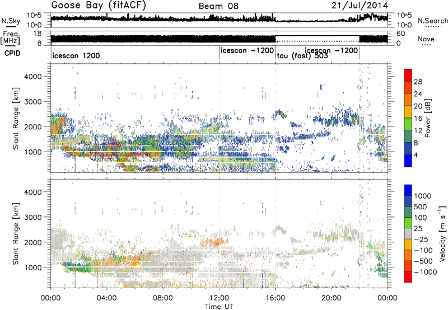Click the "-100" value on the Velocity scale
This screenshot has height=310, width=448.
point(424,250)
